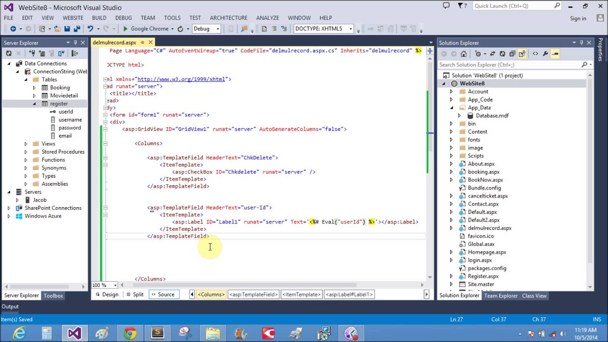Expand the Views folder in Server Explorer
The width and height of the screenshot is (608, 342).
pyautogui.click(x=26, y=144)
